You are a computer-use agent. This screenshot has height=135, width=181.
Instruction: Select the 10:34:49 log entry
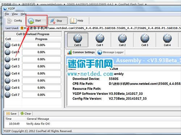coord(14,124)
